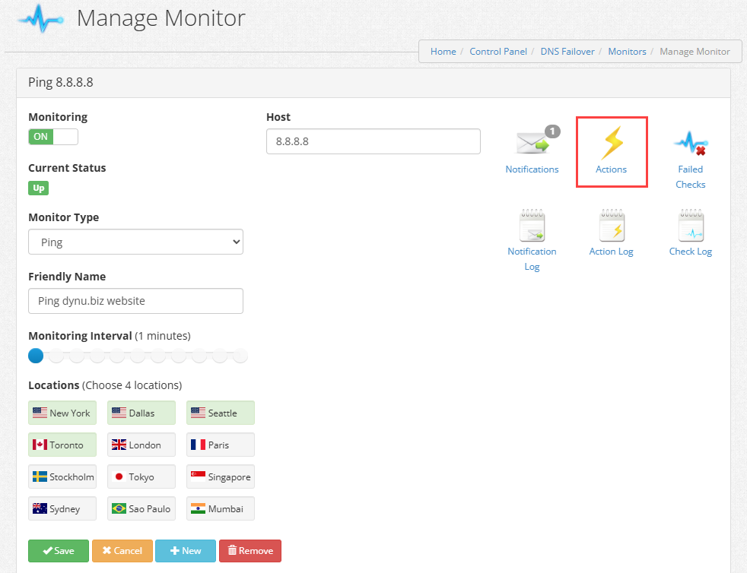Click the New button

(186, 551)
